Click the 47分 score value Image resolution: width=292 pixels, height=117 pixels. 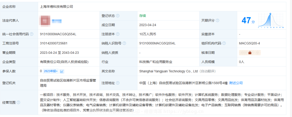point(246,20)
